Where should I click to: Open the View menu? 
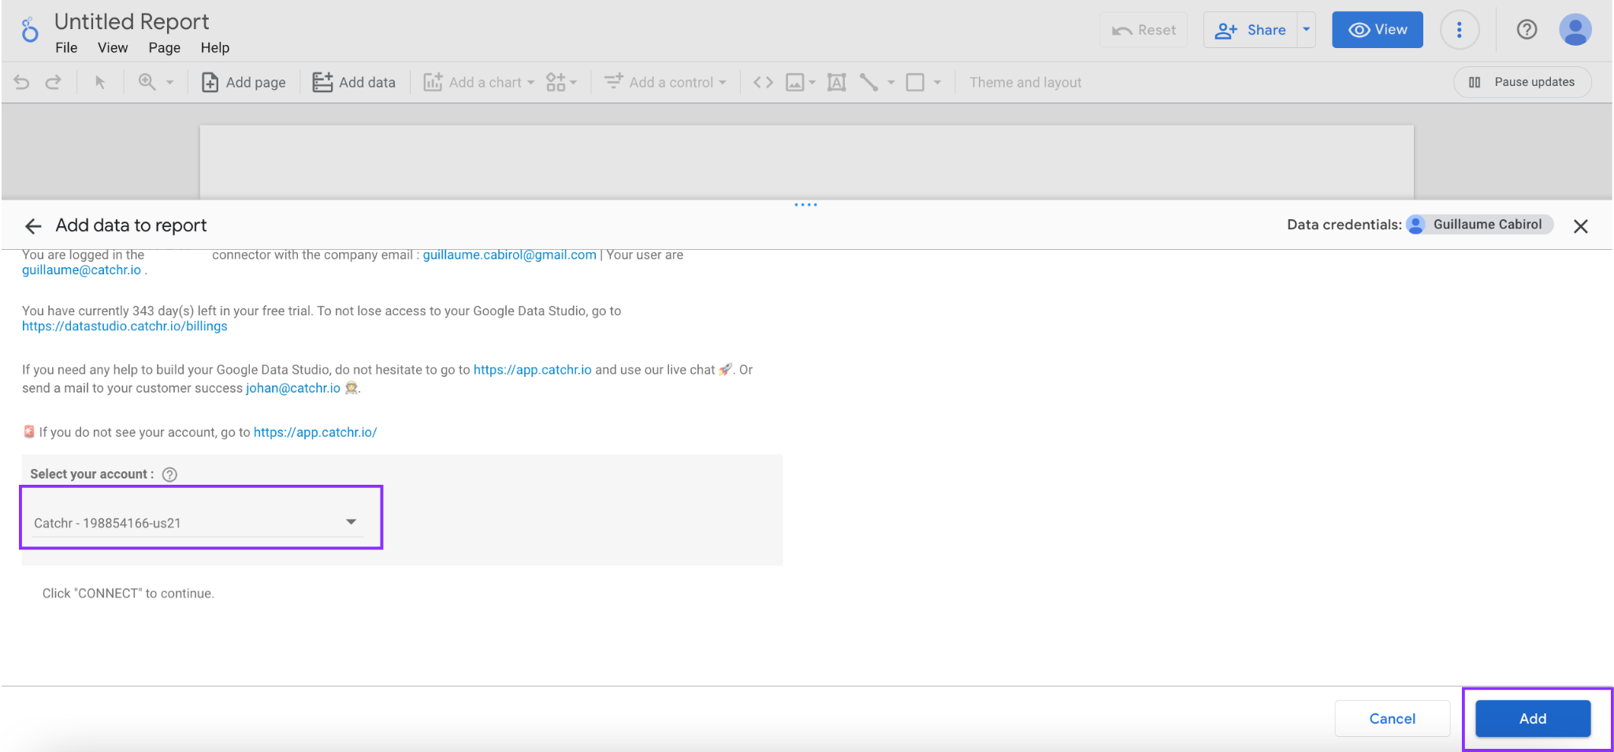[113, 47]
